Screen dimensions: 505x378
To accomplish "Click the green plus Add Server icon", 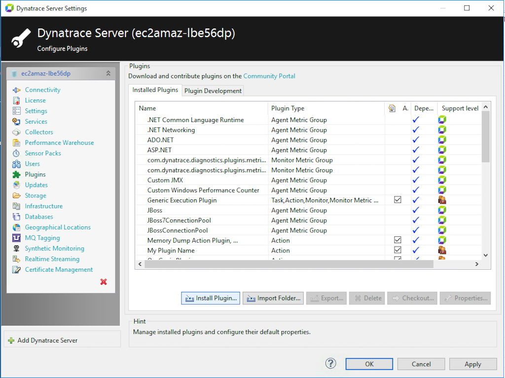I will point(11,341).
